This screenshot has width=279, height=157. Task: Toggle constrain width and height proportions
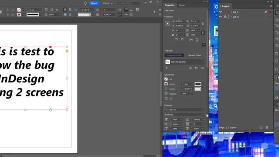coord(203,24)
